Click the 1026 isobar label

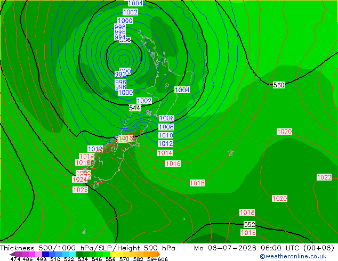click(80, 190)
